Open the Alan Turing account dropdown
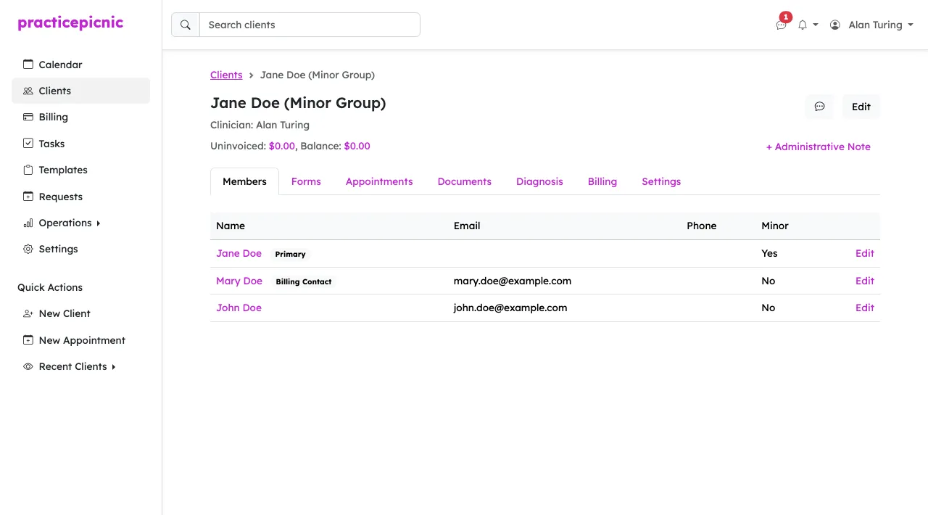The height and width of the screenshot is (515, 928). coord(871,25)
